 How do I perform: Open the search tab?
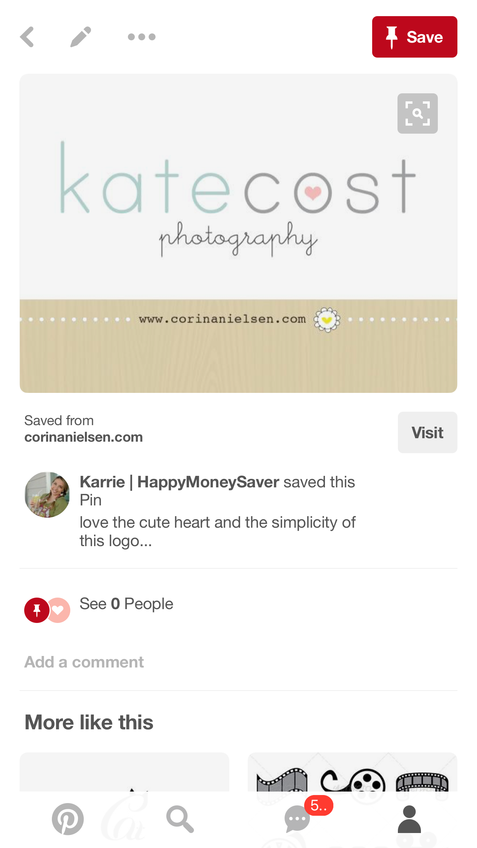point(180,819)
